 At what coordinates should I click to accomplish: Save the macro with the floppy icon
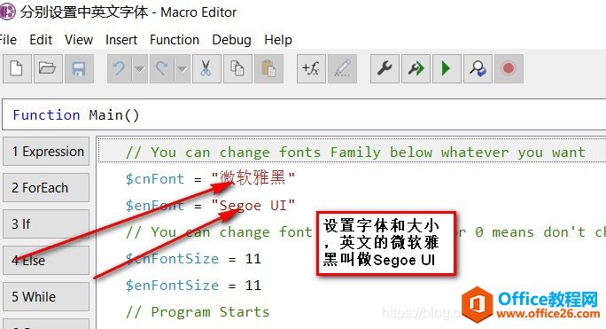pos(79,69)
